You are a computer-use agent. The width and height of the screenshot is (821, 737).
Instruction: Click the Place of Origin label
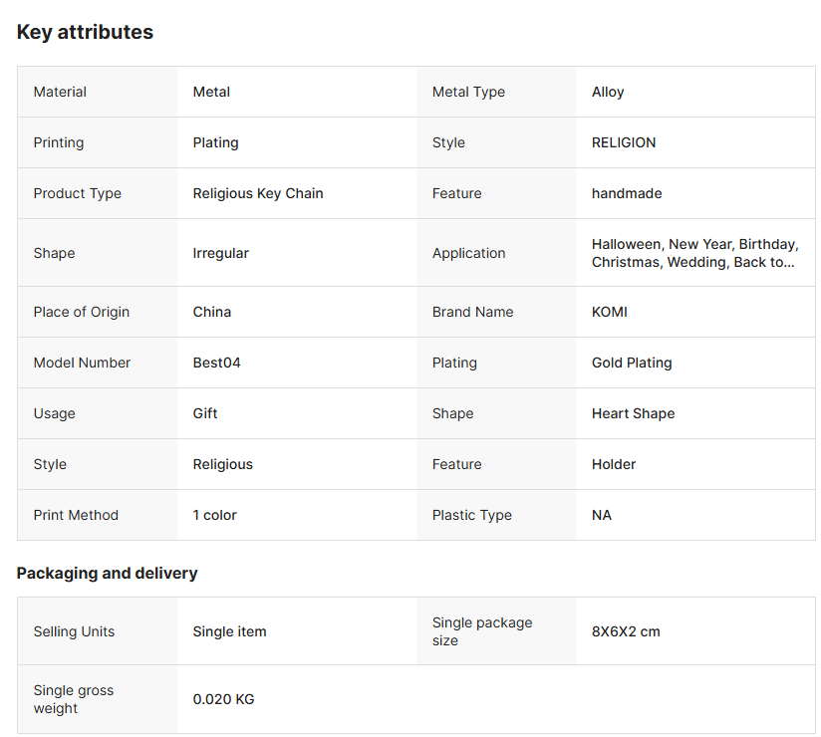[81, 312]
